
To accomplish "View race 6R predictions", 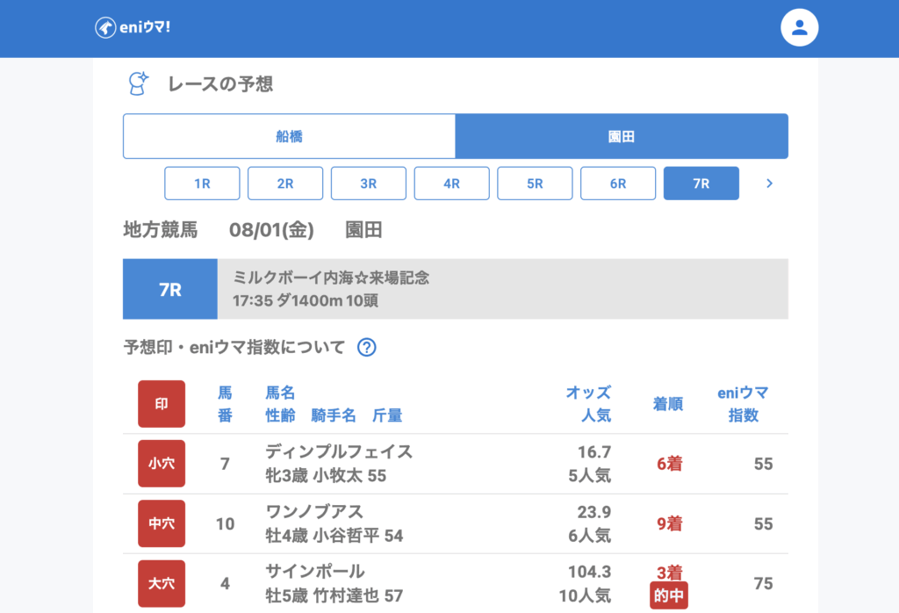I will (x=618, y=184).
